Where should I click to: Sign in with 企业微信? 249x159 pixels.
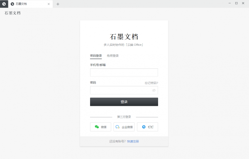click(124, 127)
